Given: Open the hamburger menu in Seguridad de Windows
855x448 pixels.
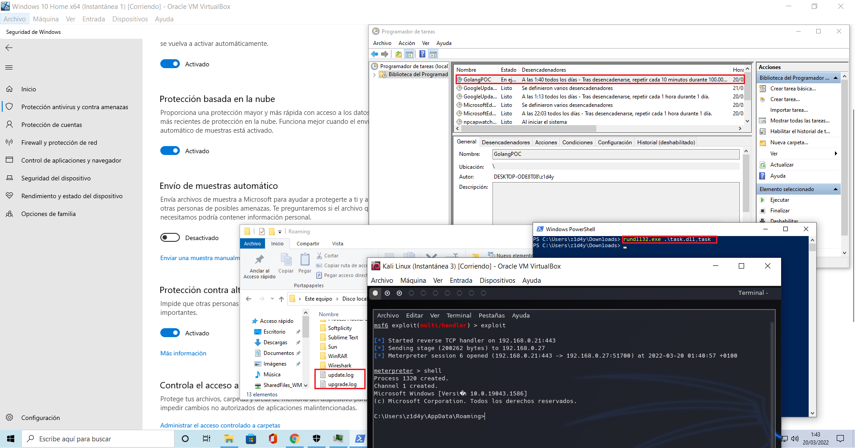Looking at the screenshot, I should point(9,68).
